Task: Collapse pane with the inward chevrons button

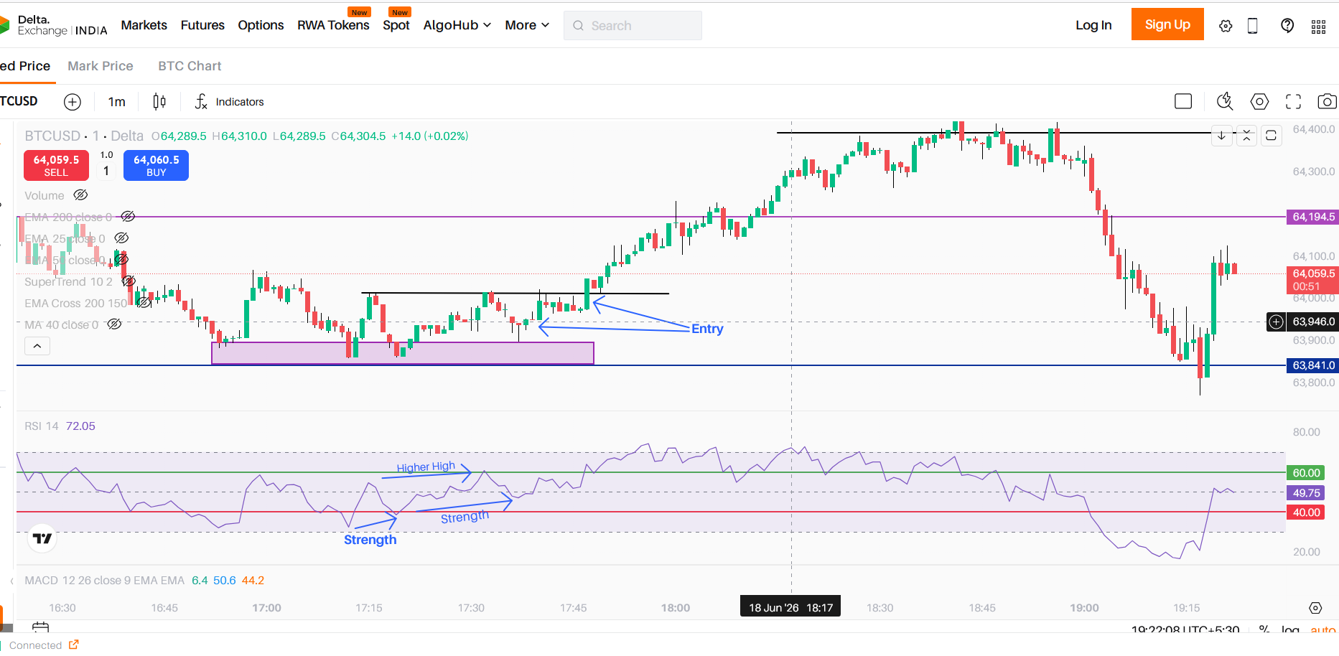Action: [x=1246, y=135]
